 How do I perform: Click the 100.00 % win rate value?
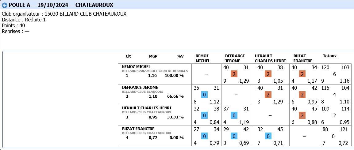[174, 76]
